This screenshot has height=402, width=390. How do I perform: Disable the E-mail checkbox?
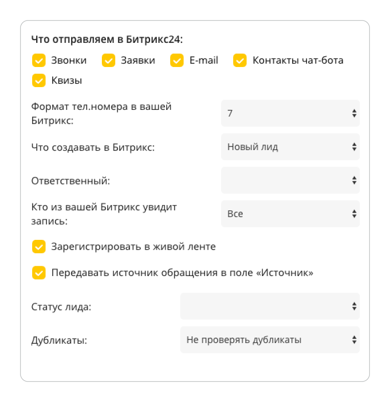coord(177,60)
